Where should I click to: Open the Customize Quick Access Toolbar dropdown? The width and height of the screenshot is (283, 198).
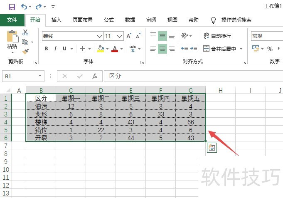coord(53,7)
